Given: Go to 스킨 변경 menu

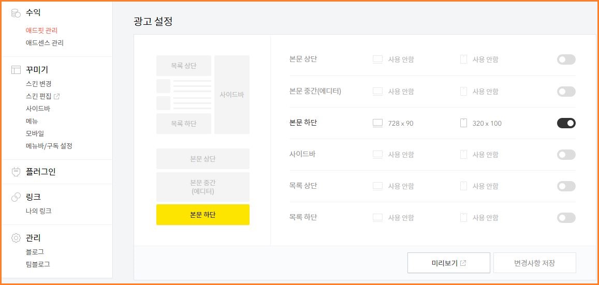Looking at the screenshot, I should pyautogui.click(x=39, y=84).
